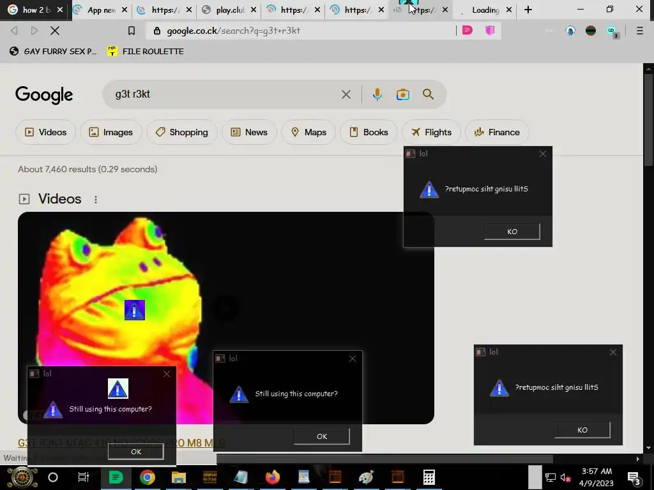Click inside the Google search text box

click(225, 94)
